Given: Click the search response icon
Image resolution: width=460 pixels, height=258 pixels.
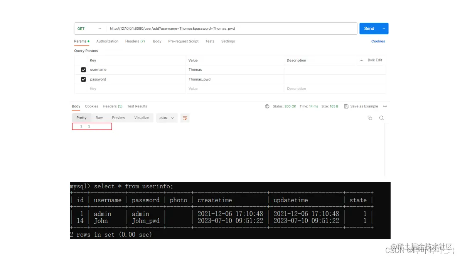Looking at the screenshot, I should tap(381, 118).
